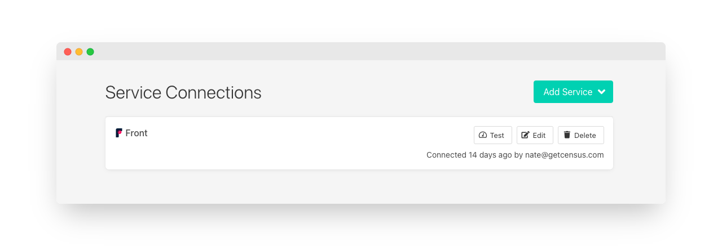This screenshot has width=722, height=246.
Task: Click the pencil icon in Edit button
Action: 525,135
